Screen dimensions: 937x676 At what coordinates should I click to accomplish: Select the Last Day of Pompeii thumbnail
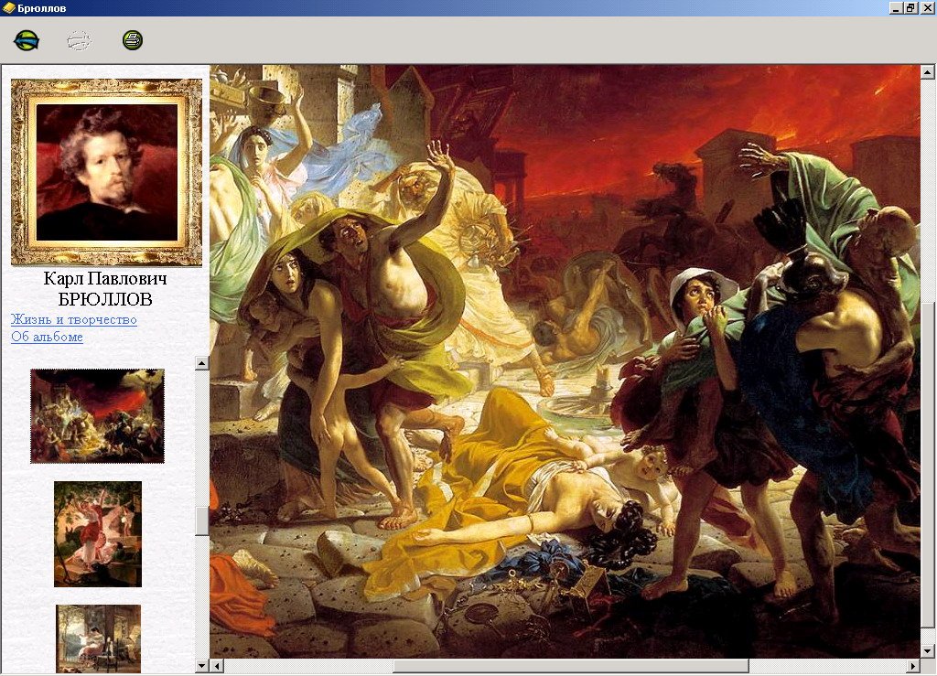[97, 416]
